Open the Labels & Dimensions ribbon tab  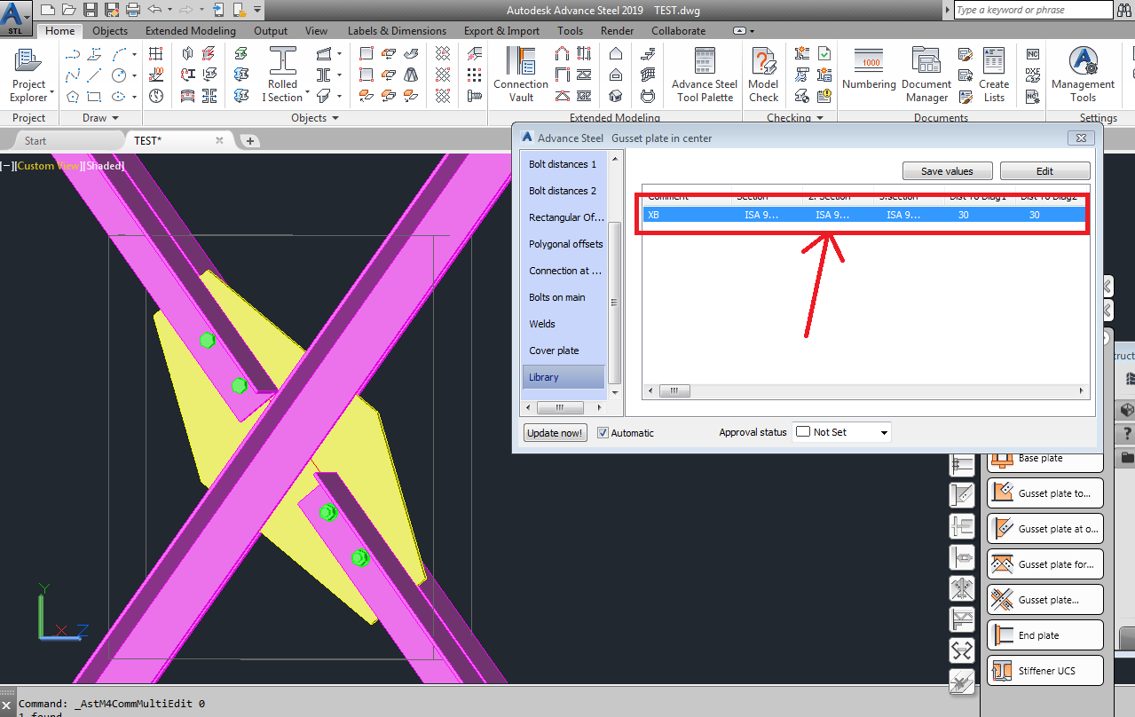pyautogui.click(x=398, y=31)
